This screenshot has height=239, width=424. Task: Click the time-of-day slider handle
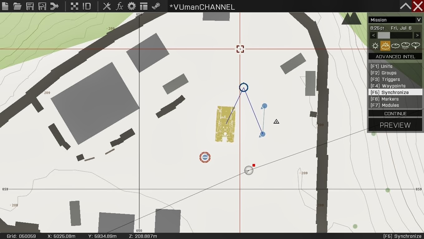[384, 35]
